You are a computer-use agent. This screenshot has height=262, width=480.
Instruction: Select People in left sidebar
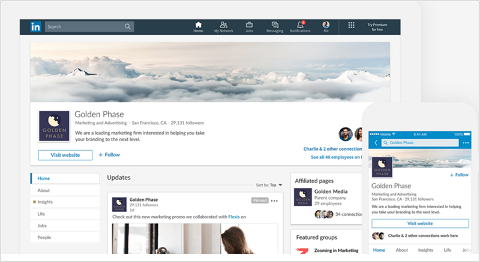(65, 237)
